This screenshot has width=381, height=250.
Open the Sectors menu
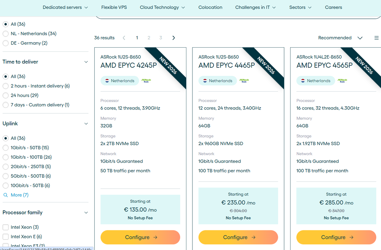tap(300, 7)
